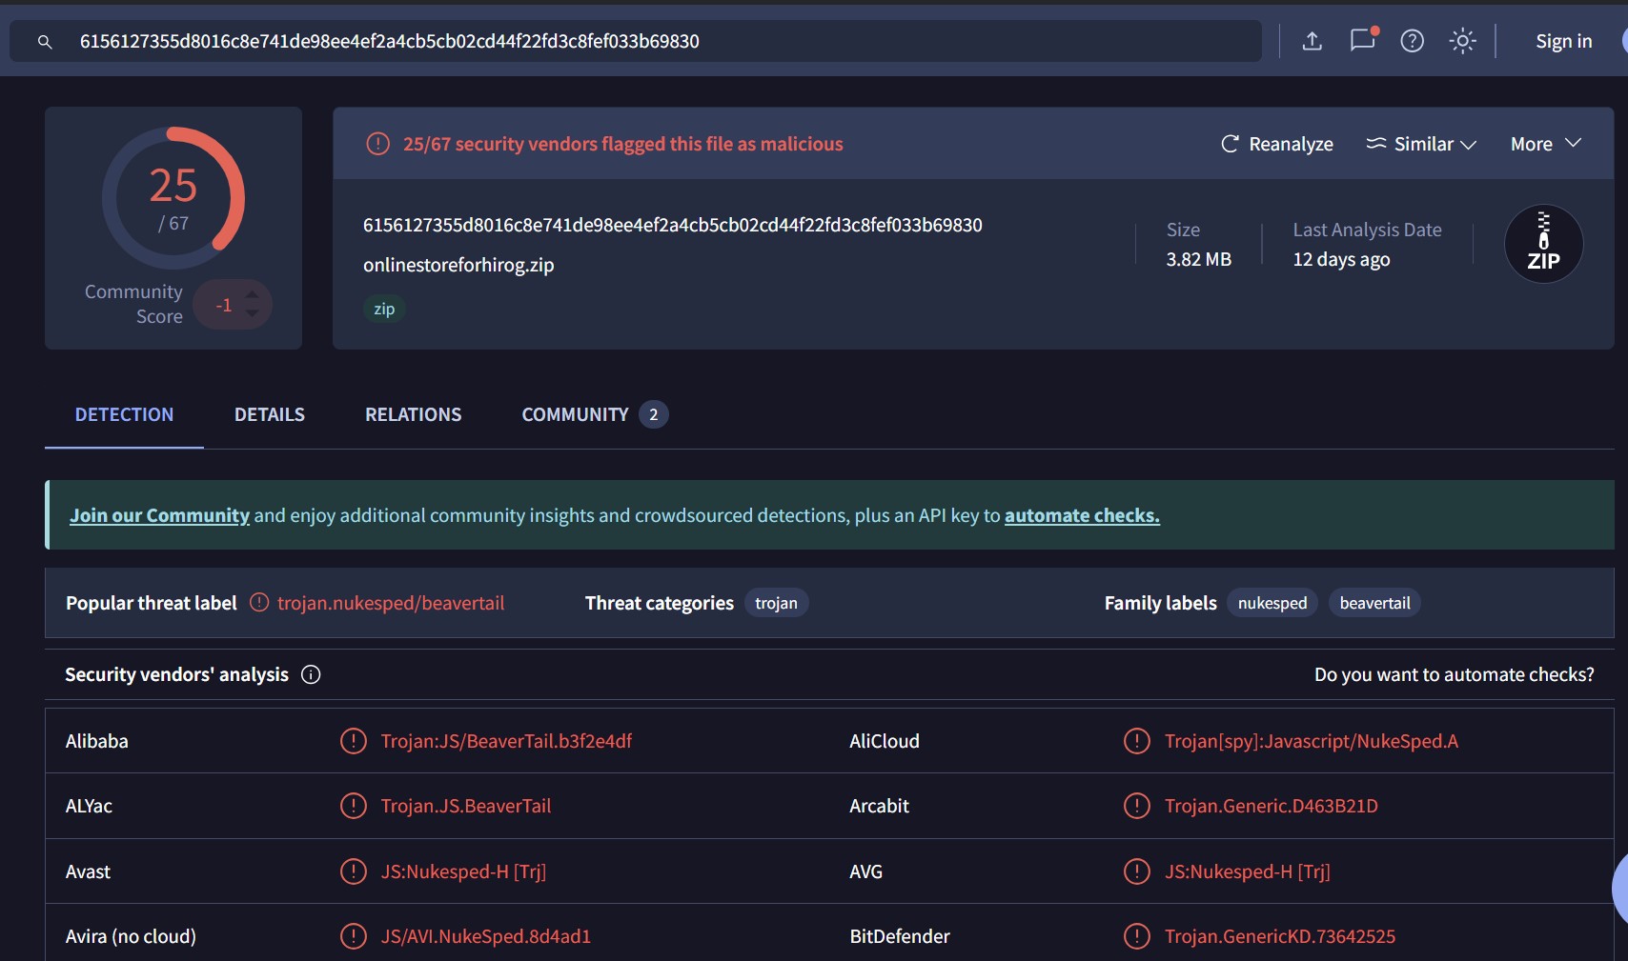1628x961 pixels.
Task: Click the AliCloud detection alert icon
Action: coord(1137,741)
